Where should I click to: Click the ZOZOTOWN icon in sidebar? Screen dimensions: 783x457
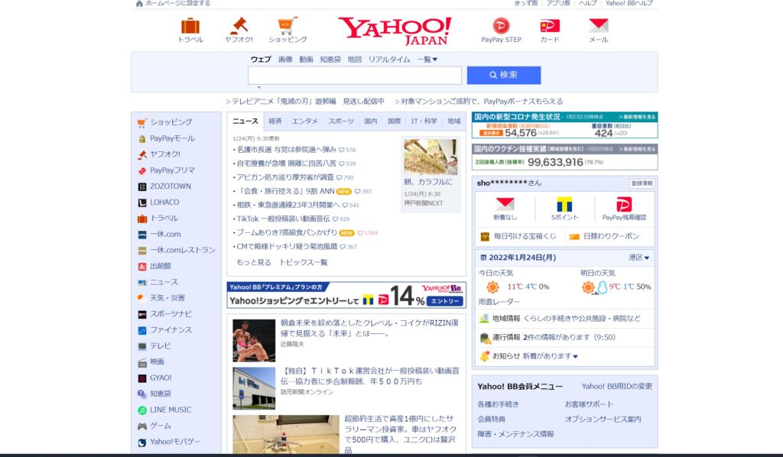tap(141, 186)
